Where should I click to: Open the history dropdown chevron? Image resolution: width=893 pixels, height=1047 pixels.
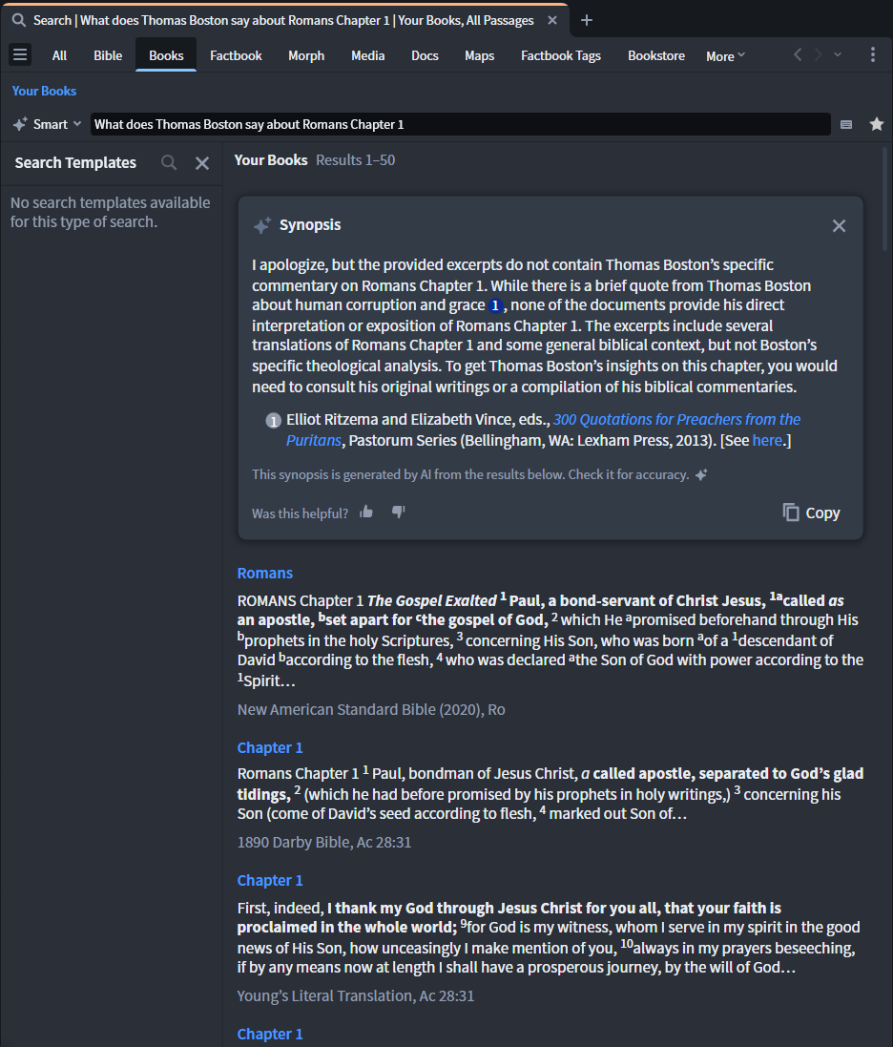click(838, 54)
